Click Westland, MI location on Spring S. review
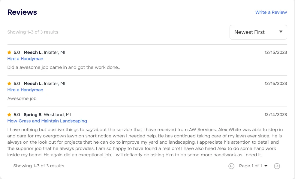 point(57,115)
